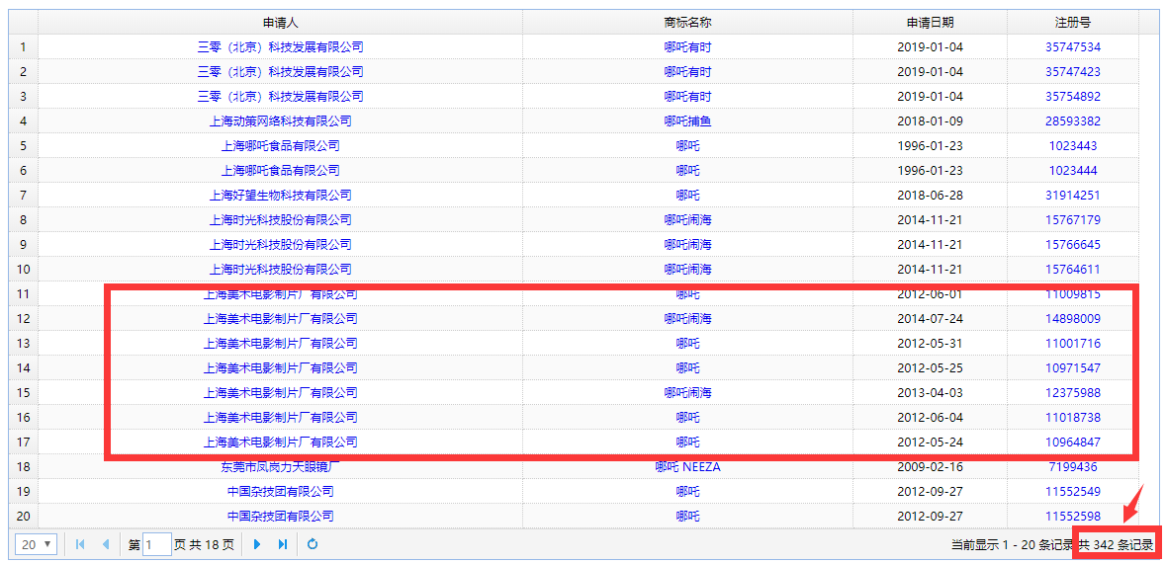This screenshot has width=1166, height=563.
Task: Select row number 10 in the table
Action: (x=23, y=269)
